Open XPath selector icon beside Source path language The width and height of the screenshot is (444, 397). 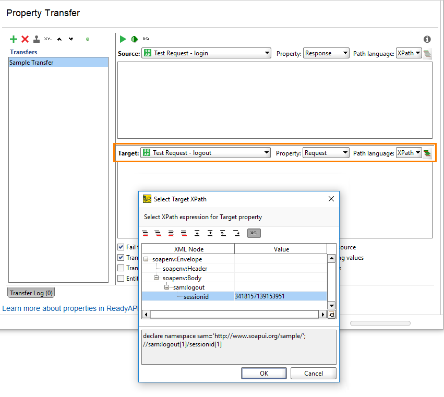click(x=427, y=53)
